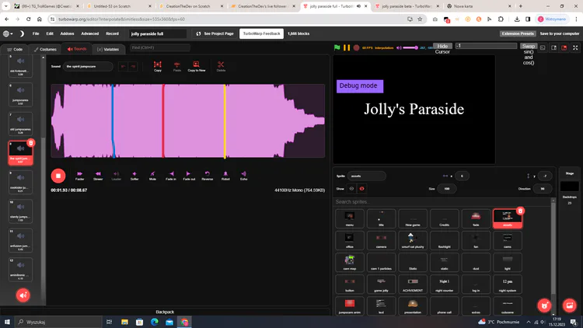Screen dimensions: 583x328
Task: Toggle dark mode moon icon
Action: click(x=22, y=33)
